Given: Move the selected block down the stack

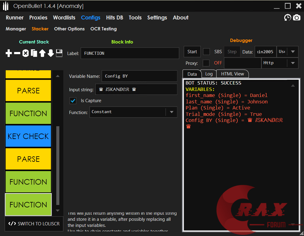Looking at the screenshot, I should [51, 53].
